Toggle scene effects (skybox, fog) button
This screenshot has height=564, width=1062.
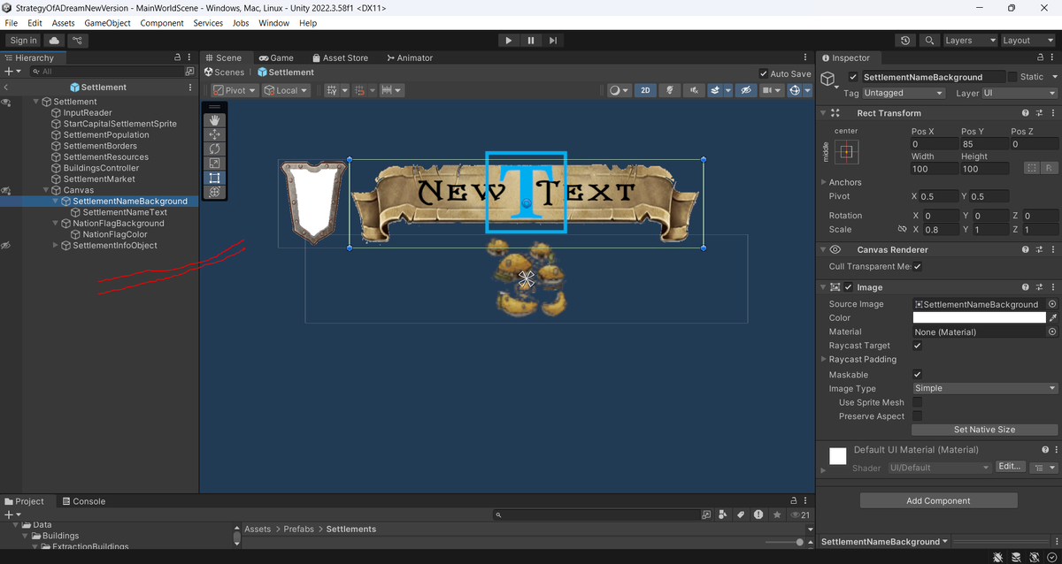tap(714, 90)
